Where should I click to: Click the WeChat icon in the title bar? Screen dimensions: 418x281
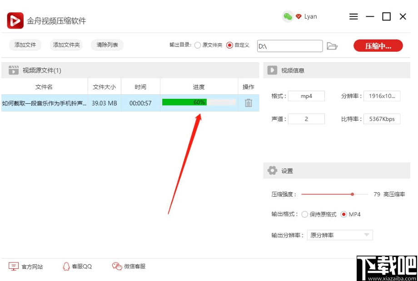pos(288,16)
